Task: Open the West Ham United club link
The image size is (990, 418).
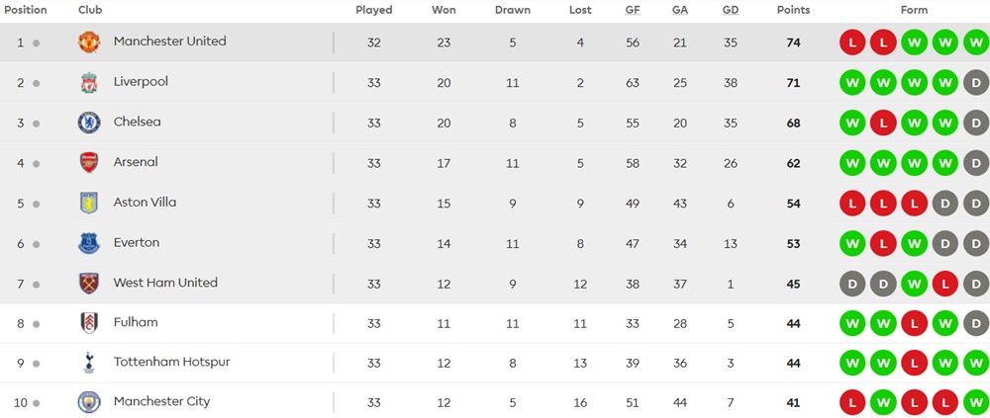Action: click(165, 283)
